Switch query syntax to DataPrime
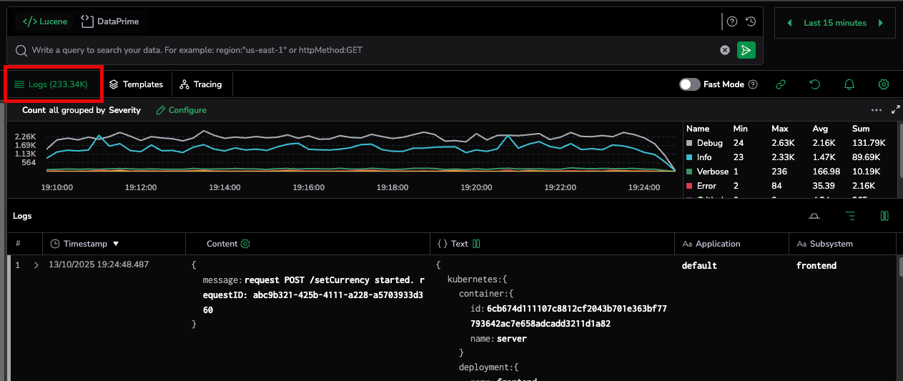This screenshot has height=381, width=903. point(110,21)
